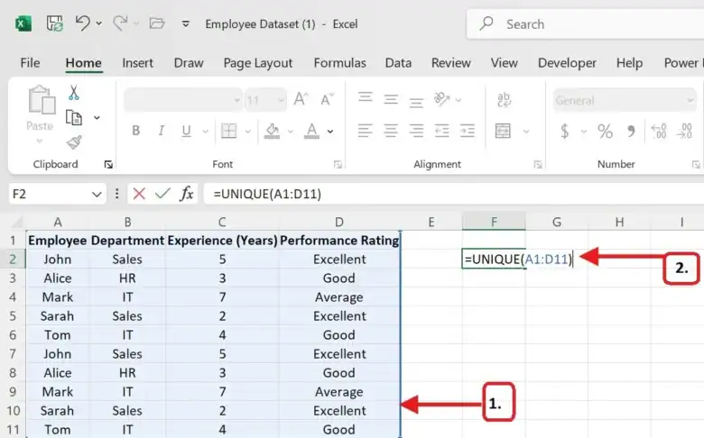704x438 pixels.
Task: Click the Bottom Align icon
Action: [x=416, y=102]
